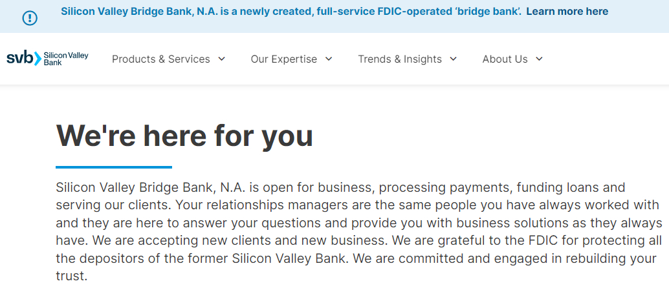Open the About Us menu
Viewport: 669px width, 299px height.
click(505, 59)
